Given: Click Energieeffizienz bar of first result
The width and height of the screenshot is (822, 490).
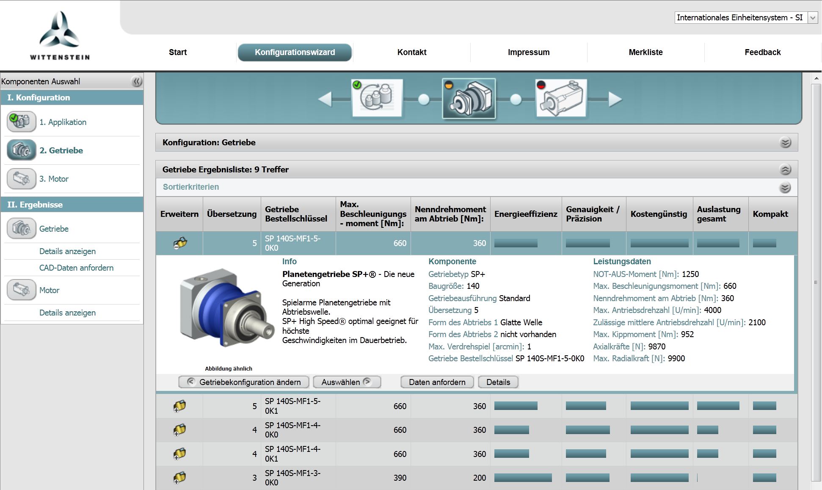Looking at the screenshot, I should pyautogui.click(x=516, y=244).
